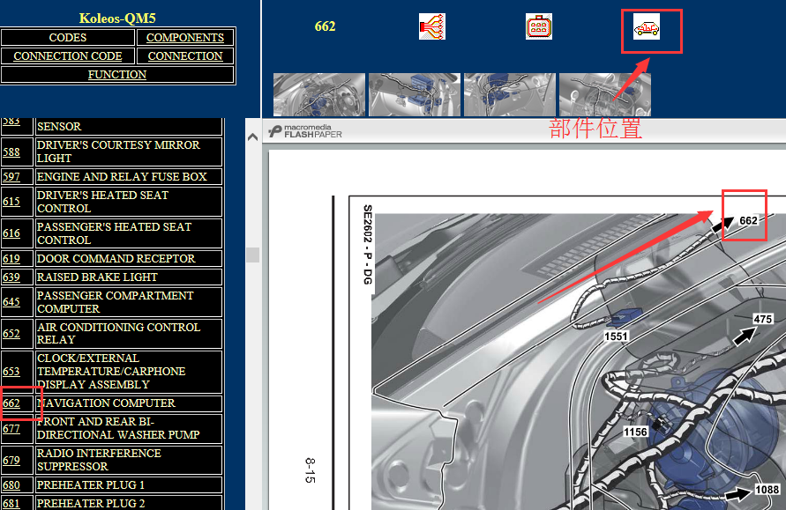Open component code 677 link
Image resolution: width=786 pixels, height=510 pixels.
[x=11, y=429]
